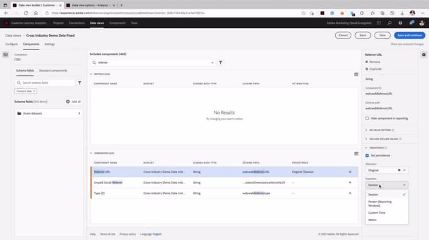Collapse the Metrics section chevron
Image resolution: width=429 pixels, height=240 pixels.
point(91,74)
